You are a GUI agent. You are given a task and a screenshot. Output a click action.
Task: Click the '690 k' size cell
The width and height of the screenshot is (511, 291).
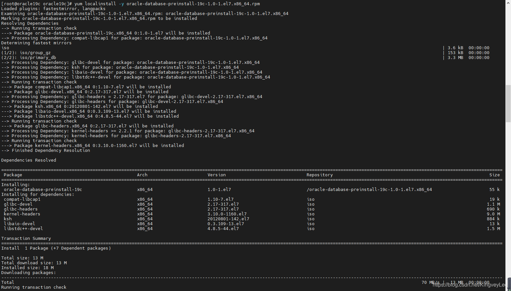pos(493,209)
